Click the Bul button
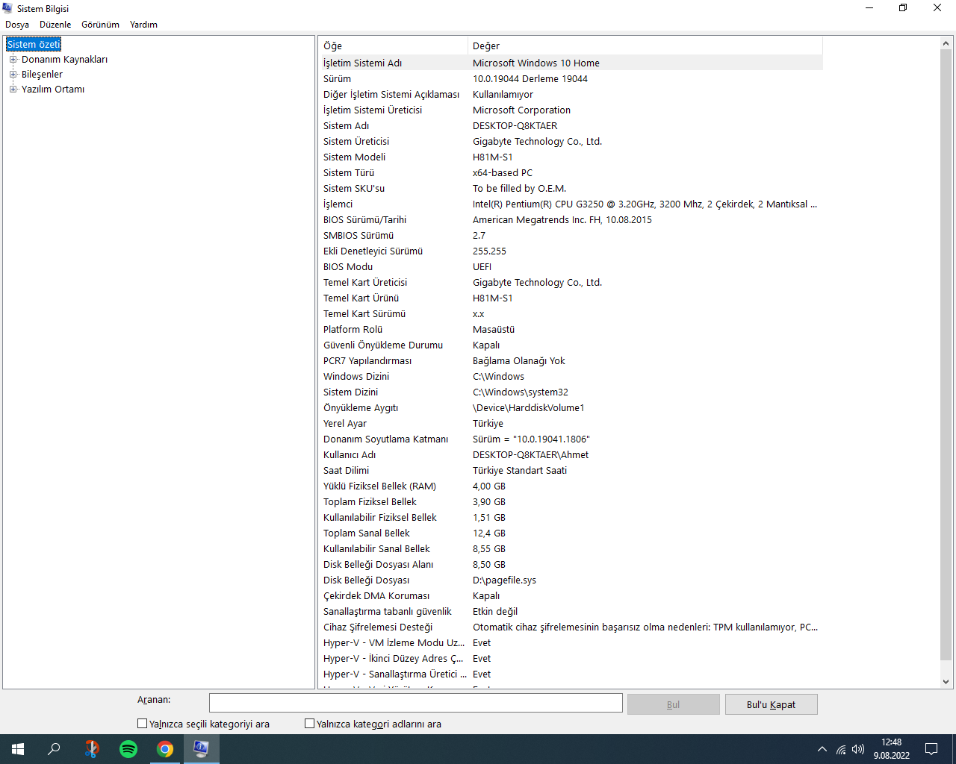Image resolution: width=956 pixels, height=764 pixels. click(674, 704)
